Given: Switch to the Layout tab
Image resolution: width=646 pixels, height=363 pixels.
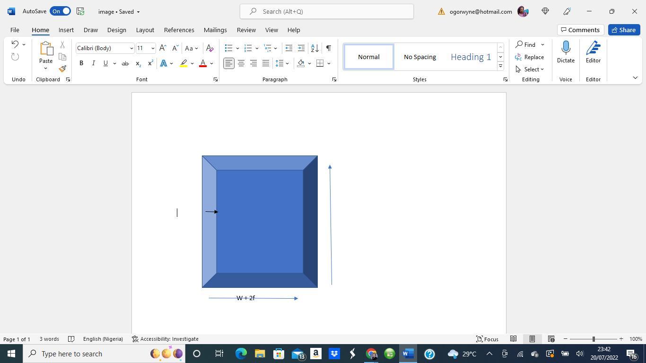Looking at the screenshot, I should coord(145,30).
